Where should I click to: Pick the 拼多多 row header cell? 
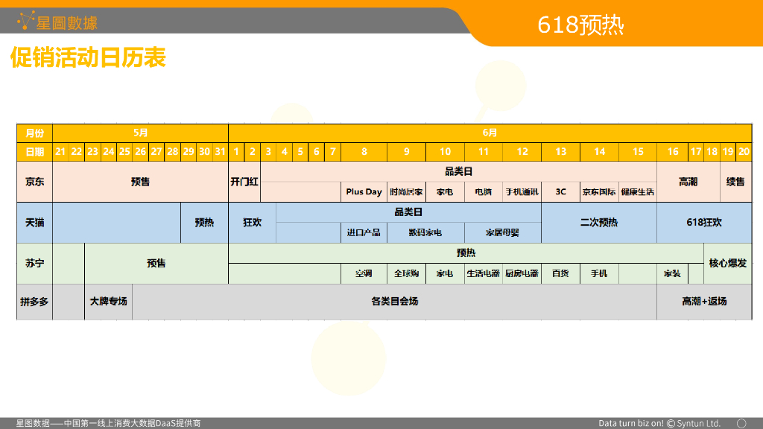34,302
